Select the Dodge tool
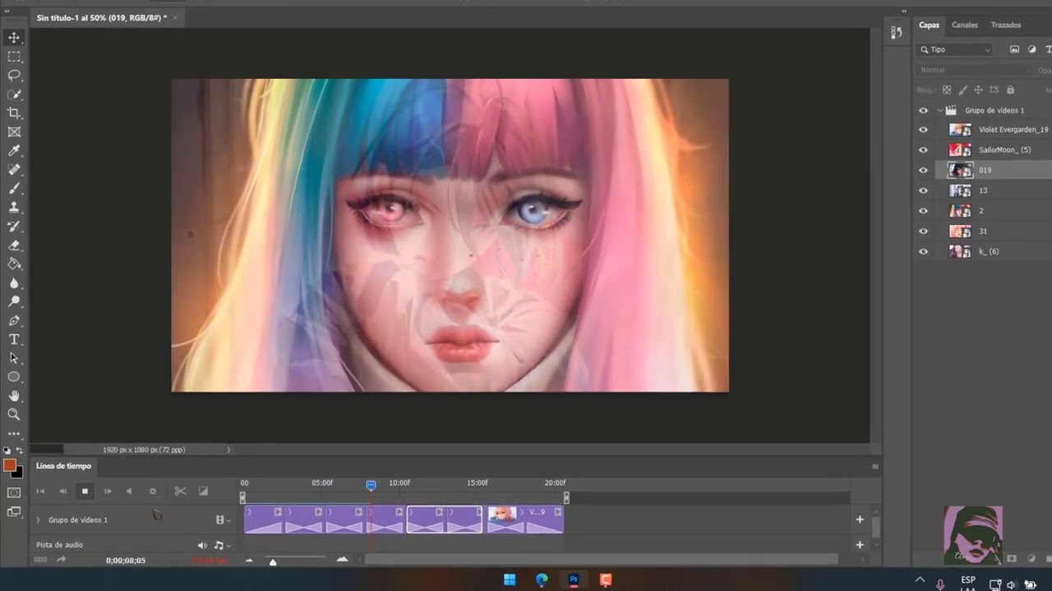Image resolution: width=1052 pixels, height=591 pixels. point(14,302)
